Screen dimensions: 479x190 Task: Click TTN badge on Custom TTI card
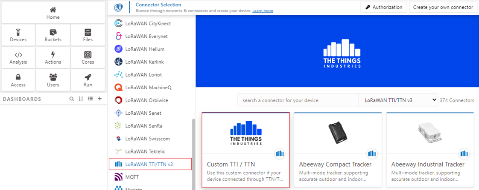click(x=280, y=153)
